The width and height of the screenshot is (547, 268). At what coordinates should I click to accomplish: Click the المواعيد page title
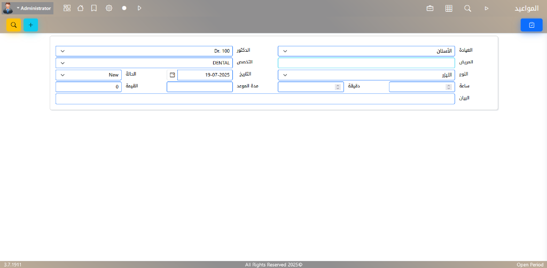[526, 9]
